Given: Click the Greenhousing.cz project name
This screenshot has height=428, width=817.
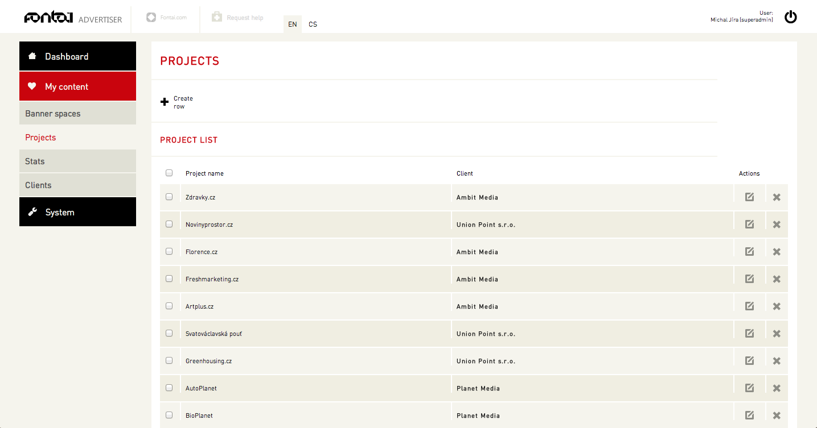Looking at the screenshot, I should (208, 361).
